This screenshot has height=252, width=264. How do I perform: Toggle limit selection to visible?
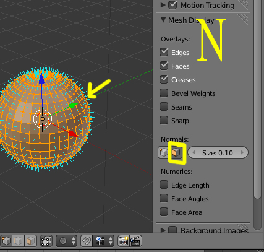click(46, 241)
